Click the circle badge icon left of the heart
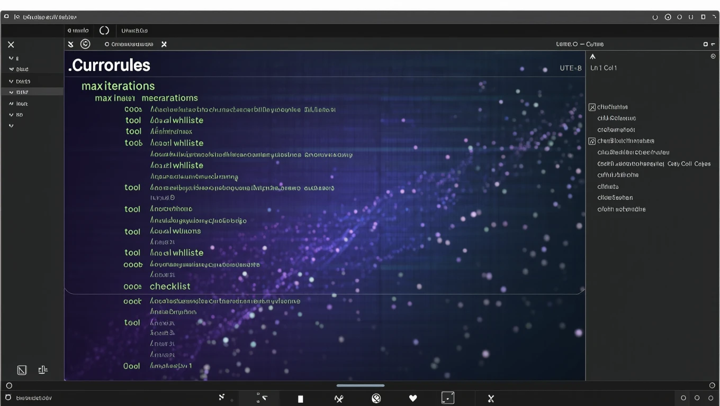The image size is (720, 406). (x=376, y=398)
